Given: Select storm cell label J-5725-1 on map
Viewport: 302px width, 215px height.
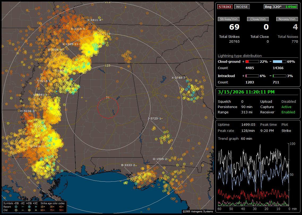Looking at the screenshot, I should coord(155,118).
